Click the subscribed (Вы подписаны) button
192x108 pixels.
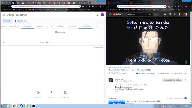172,80
